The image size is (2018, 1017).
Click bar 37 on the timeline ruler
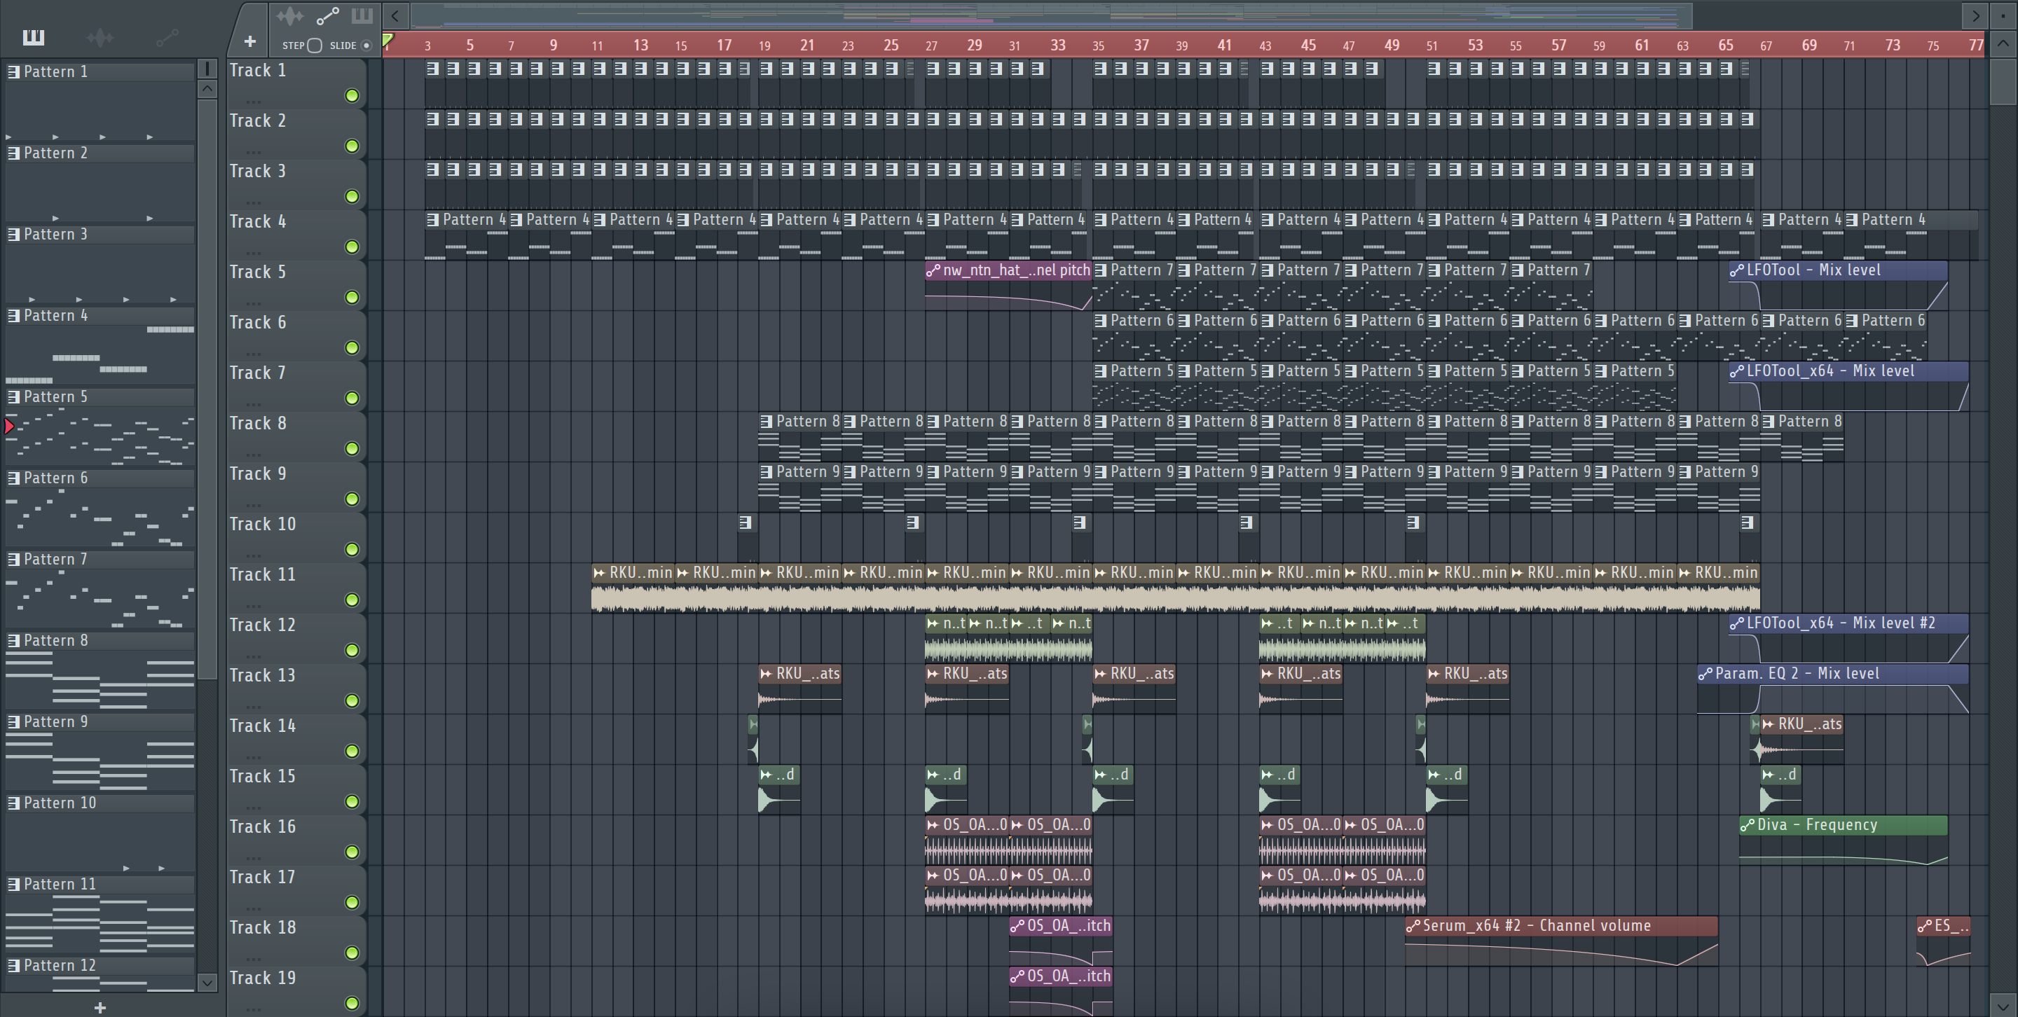[1141, 46]
